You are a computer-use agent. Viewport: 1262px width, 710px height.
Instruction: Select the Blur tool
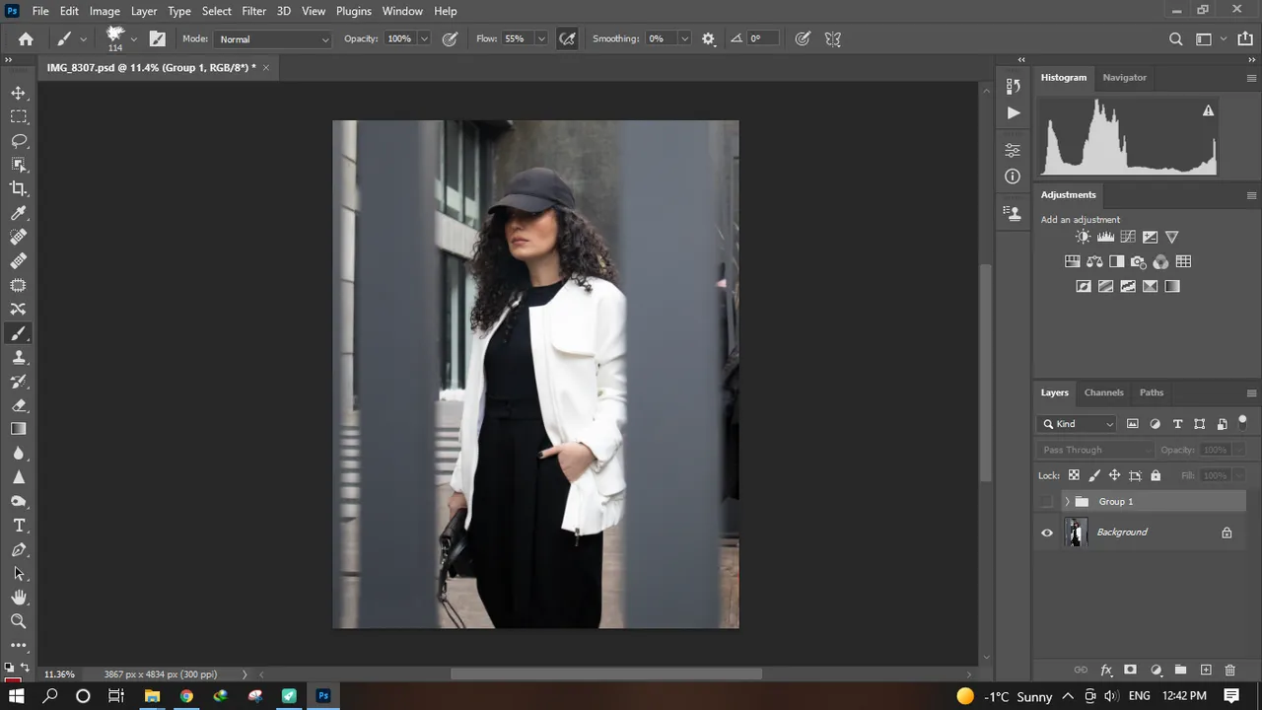point(19,454)
